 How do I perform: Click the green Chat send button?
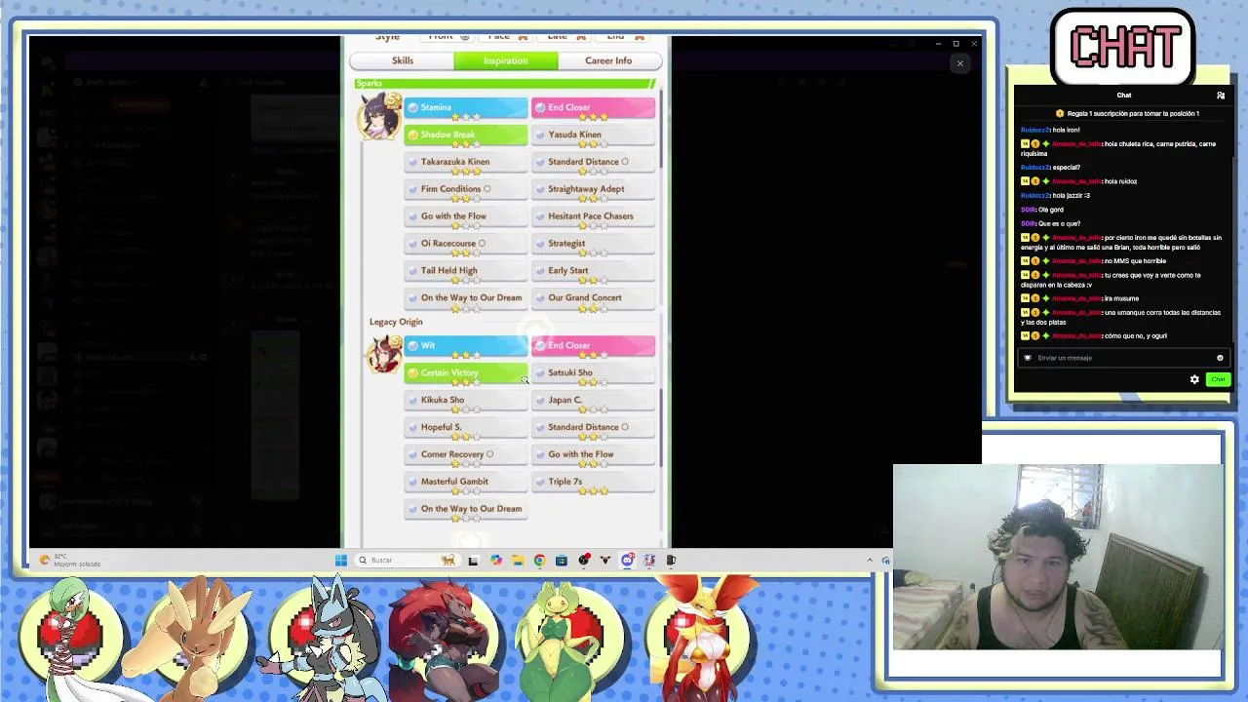(x=1218, y=379)
